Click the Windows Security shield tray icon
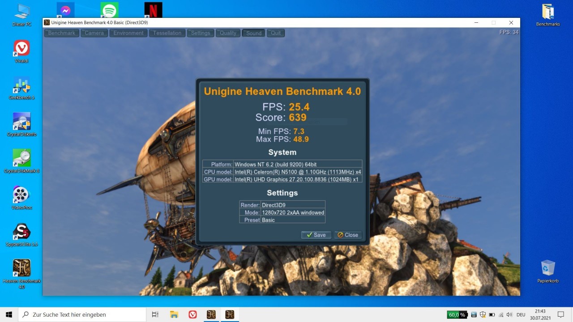The height and width of the screenshot is (322, 573). [x=483, y=315]
